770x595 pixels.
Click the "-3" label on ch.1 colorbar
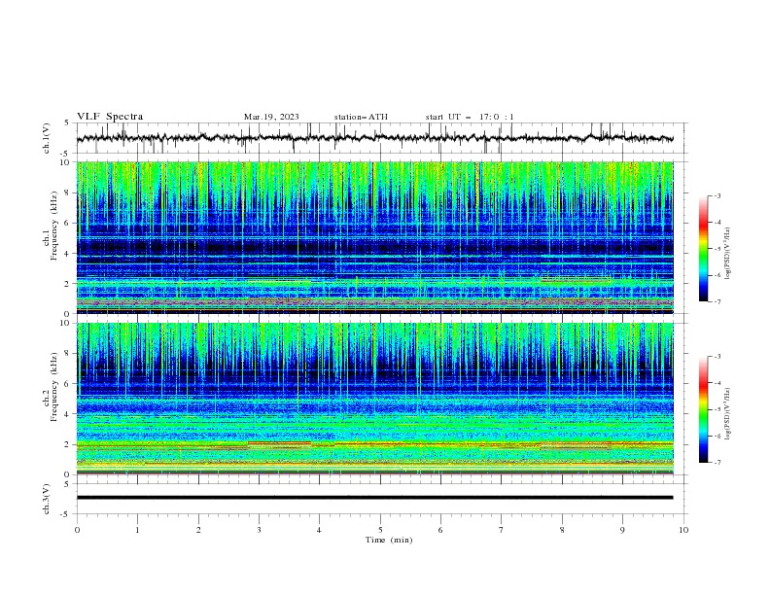[x=717, y=195]
